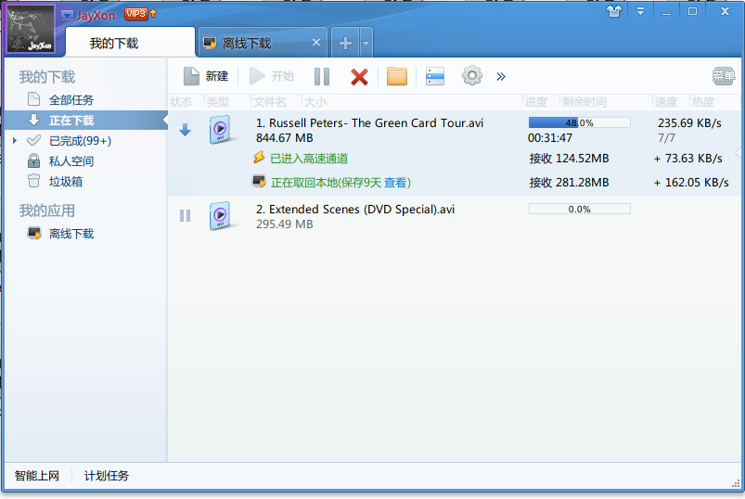Image resolution: width=745 pixels, height=499 pixels.
Task: Click the 48.0% progress bar
Action: pyautogui.click(x=579, y=122)
